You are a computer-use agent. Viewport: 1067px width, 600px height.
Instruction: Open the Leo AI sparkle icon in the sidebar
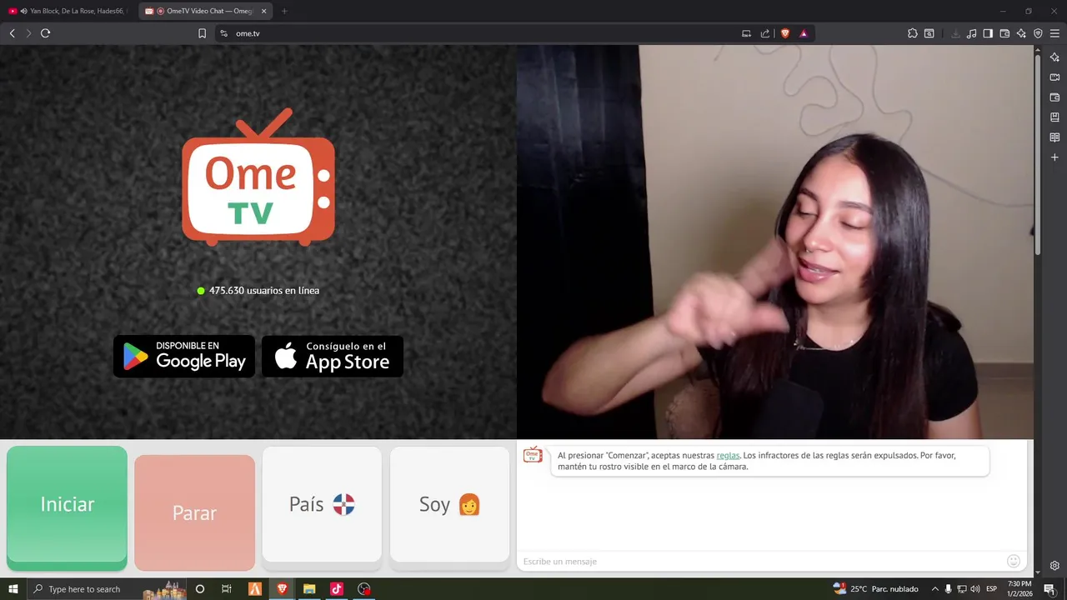(x=1054, y=57)
